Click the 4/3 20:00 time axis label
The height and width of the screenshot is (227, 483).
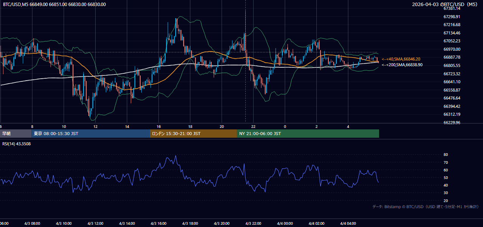pyautogui.click(x=221, y=224)
